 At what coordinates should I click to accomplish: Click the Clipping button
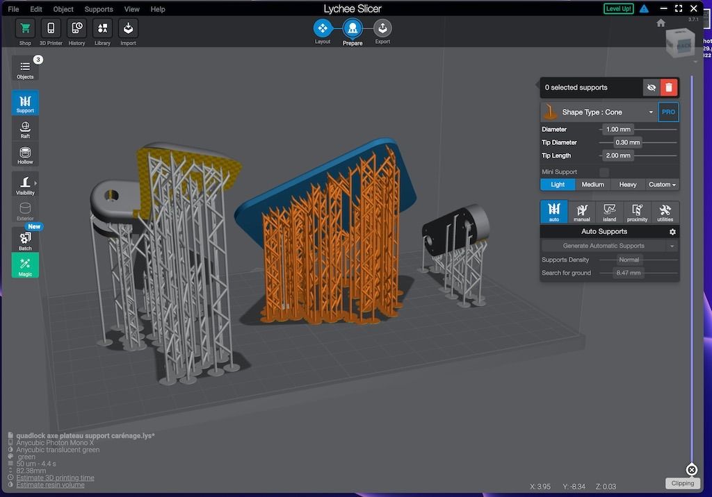pyautogui.click(x=683, y=483)
